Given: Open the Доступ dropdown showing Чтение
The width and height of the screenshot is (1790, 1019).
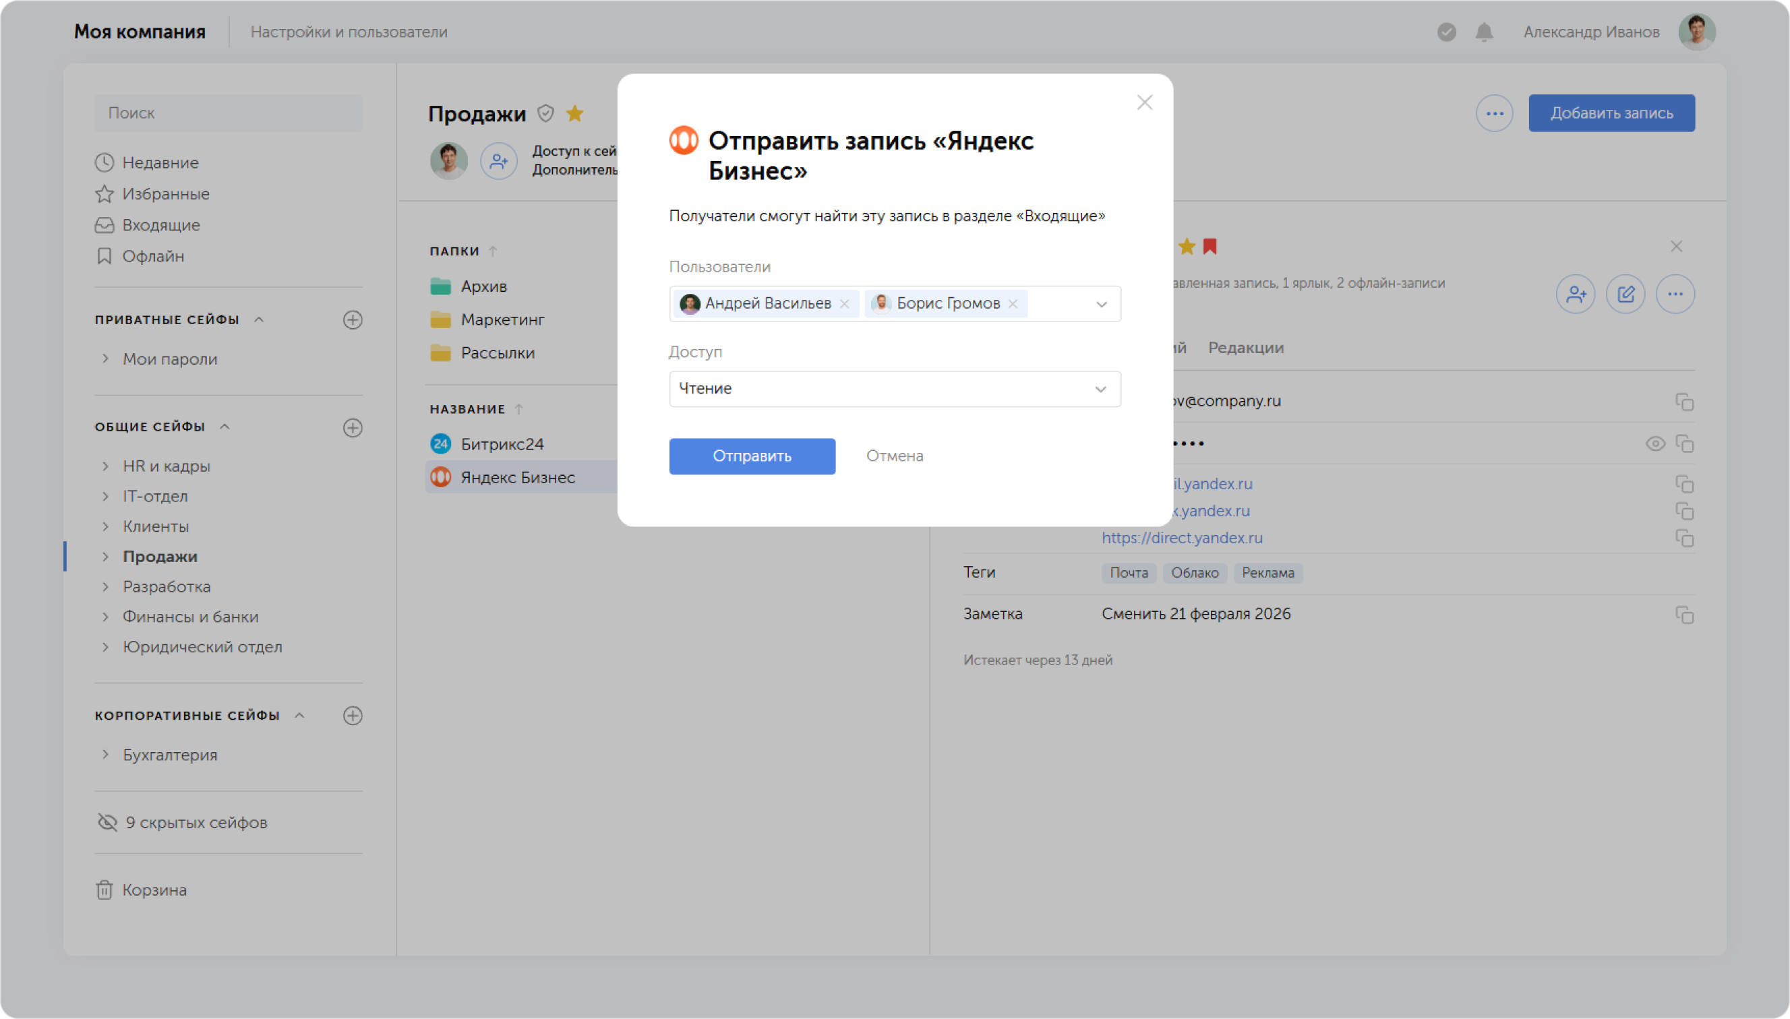Looking at the screenshot, I should click(895, 389).
